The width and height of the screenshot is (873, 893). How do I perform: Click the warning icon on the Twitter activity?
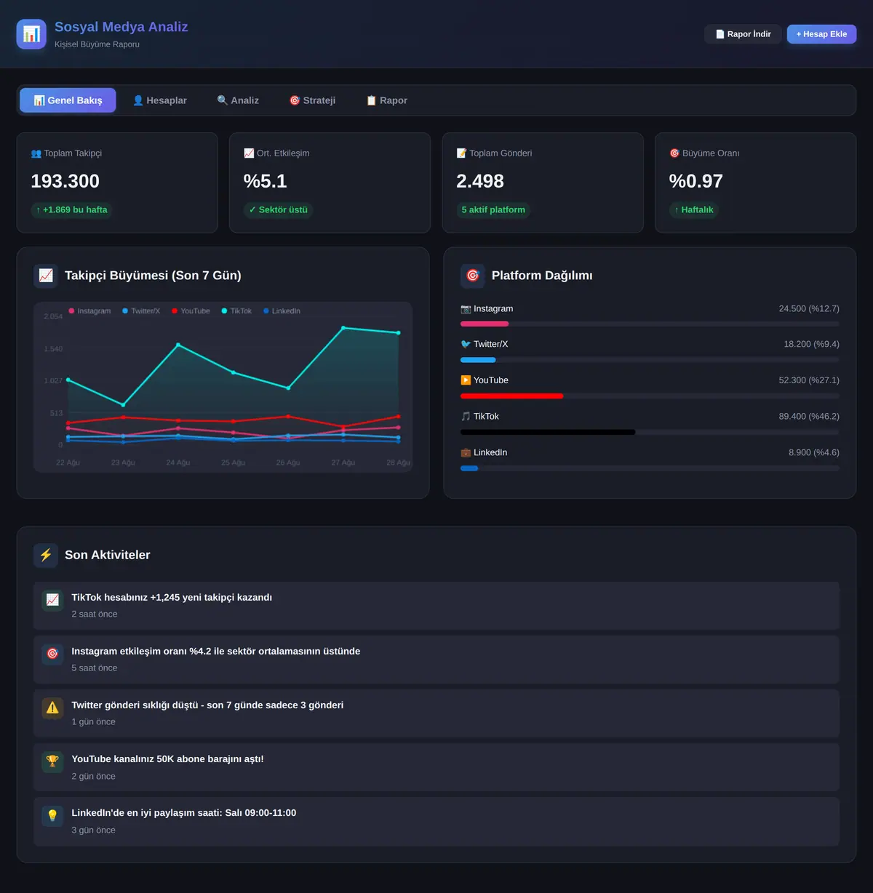tap(52, 708)
